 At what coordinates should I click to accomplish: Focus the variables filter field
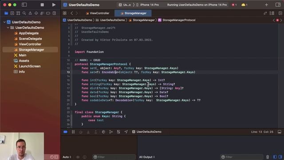point(114,157)
